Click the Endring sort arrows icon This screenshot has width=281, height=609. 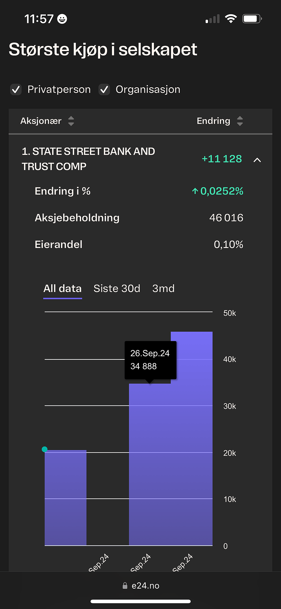240,121
